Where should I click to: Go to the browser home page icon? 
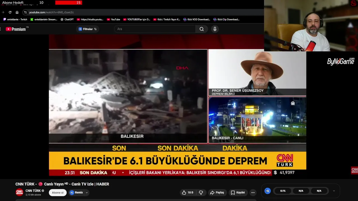(17, 12)
